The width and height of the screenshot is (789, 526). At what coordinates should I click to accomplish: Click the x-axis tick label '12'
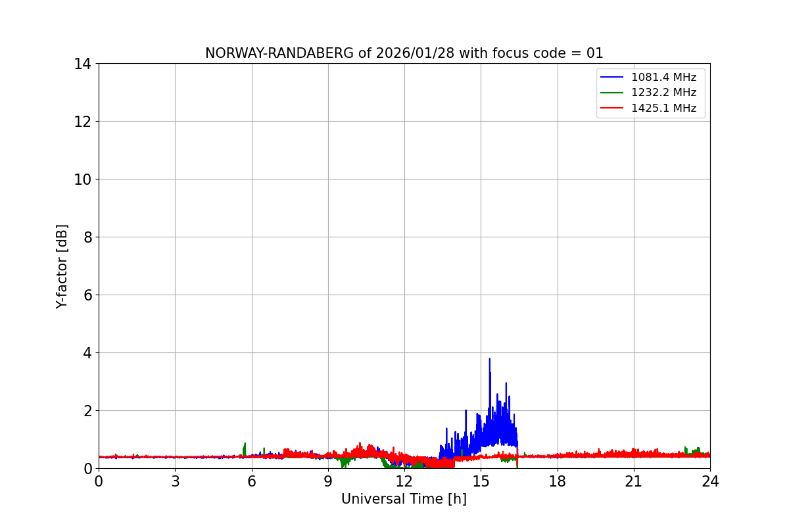click(x=404, y=481)
